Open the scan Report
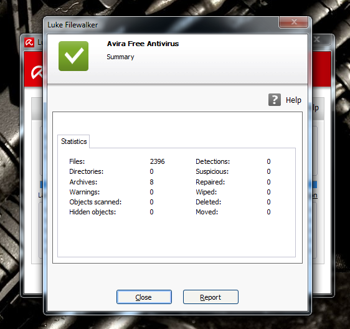Image resolution: width=350 pixels, height=329 pixels. click(x=210, y=297)
